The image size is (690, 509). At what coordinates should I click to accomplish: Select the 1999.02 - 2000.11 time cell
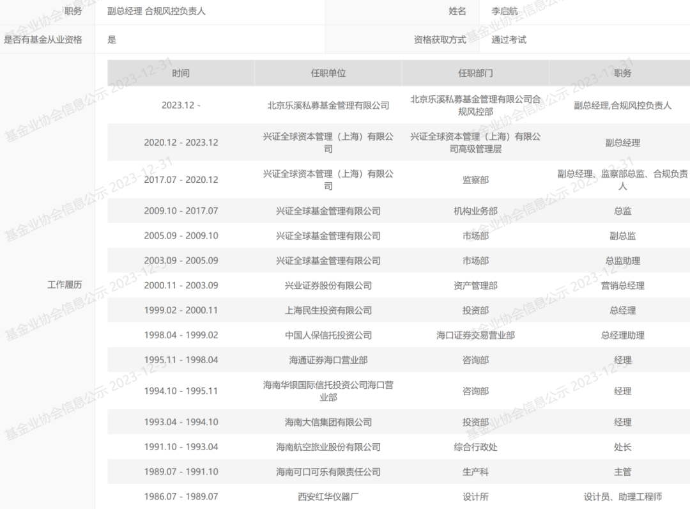click(181, 310)
